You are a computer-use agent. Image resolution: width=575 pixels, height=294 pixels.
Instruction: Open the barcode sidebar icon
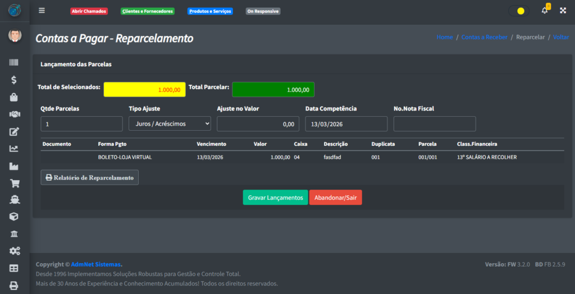coord(14,63)
